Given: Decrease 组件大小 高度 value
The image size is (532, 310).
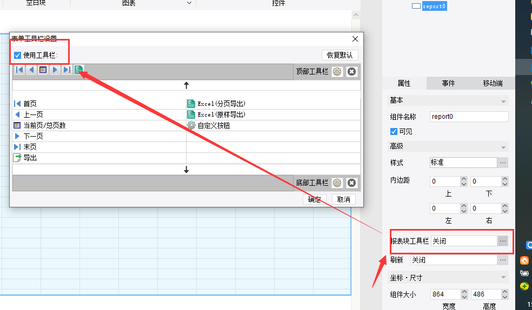Looking at the screenshot, I should [505, 297].
